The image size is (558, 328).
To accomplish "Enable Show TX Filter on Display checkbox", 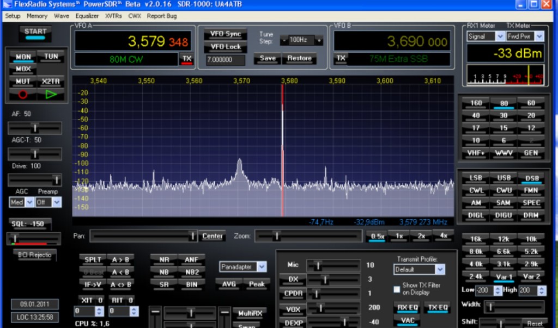I will coord(397,289).
